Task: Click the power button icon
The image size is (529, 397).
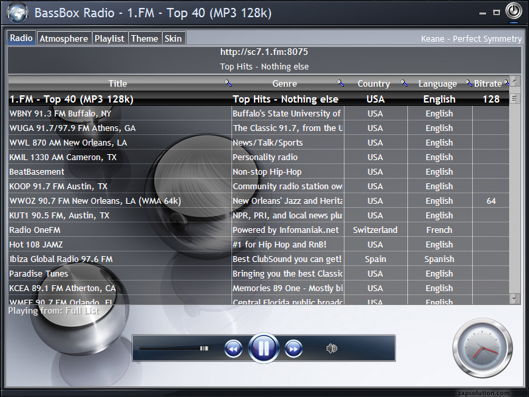Action: 514,11
